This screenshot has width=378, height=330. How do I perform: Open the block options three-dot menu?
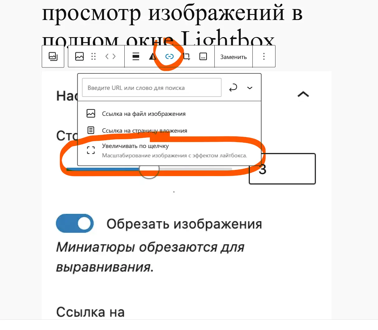click(x=264, y=56)
